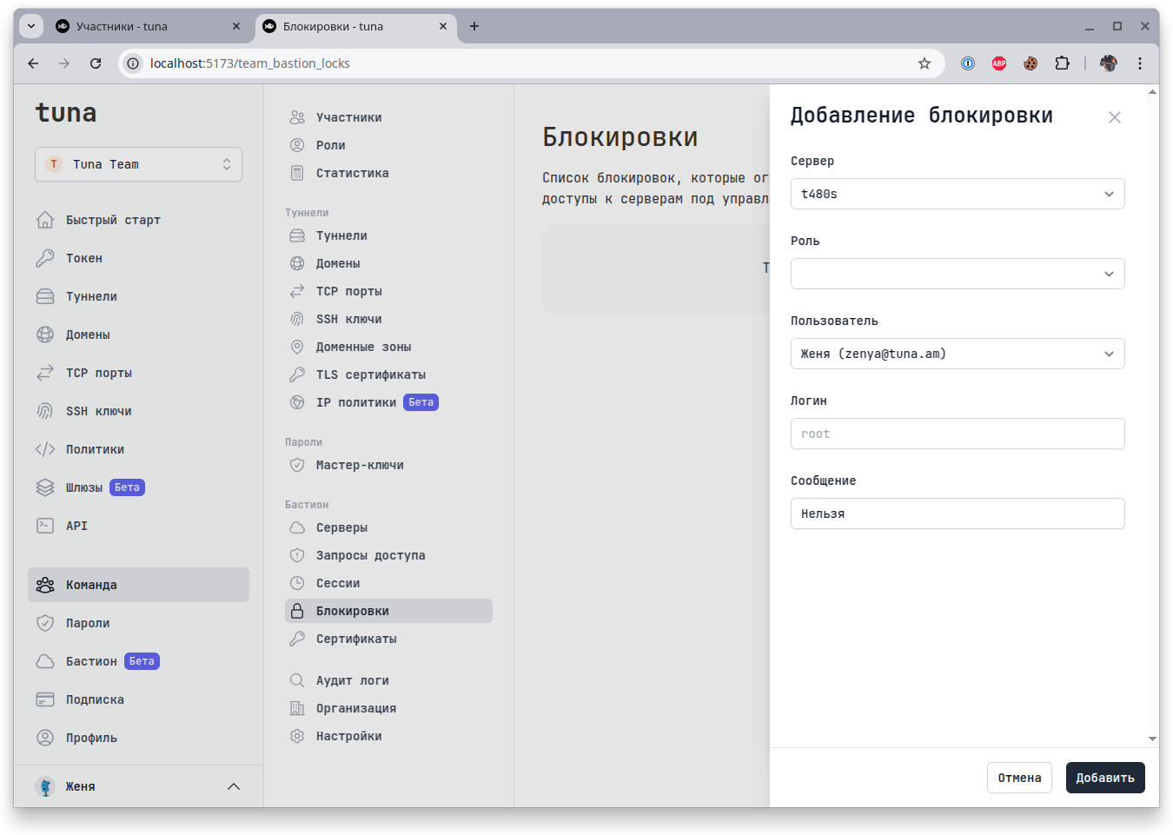Click the fingerprint icon for SSH ключи submenu

pos(297,319)
